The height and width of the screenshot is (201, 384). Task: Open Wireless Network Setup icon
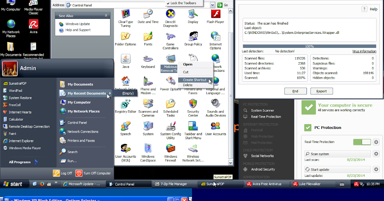click(193, 149)
